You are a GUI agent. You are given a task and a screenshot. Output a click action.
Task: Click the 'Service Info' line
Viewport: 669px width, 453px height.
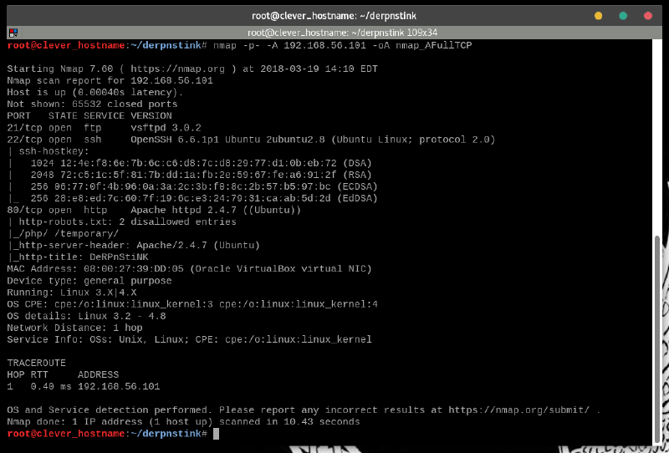pyautogui.click(x=190, y=339)
